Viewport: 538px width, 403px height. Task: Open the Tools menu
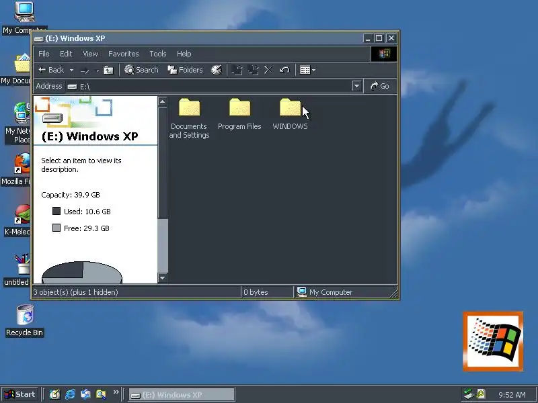[158, 54]
